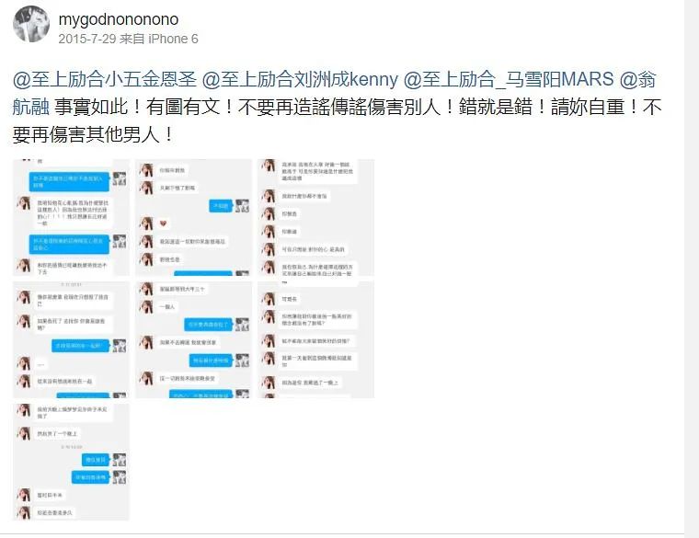The height and width of the screenshot is (538, 699).
Task: Open the mygodnononono profile avatar
Action: point(31,24)
